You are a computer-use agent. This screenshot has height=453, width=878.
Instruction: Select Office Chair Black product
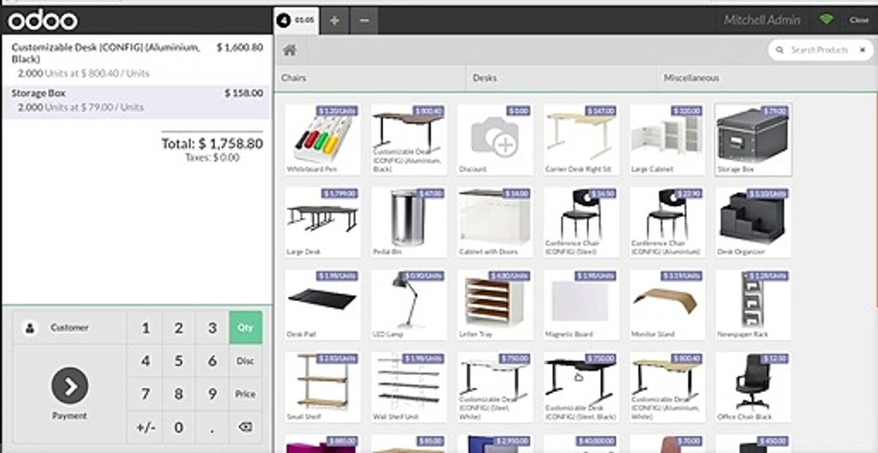(x=753, y=387)
